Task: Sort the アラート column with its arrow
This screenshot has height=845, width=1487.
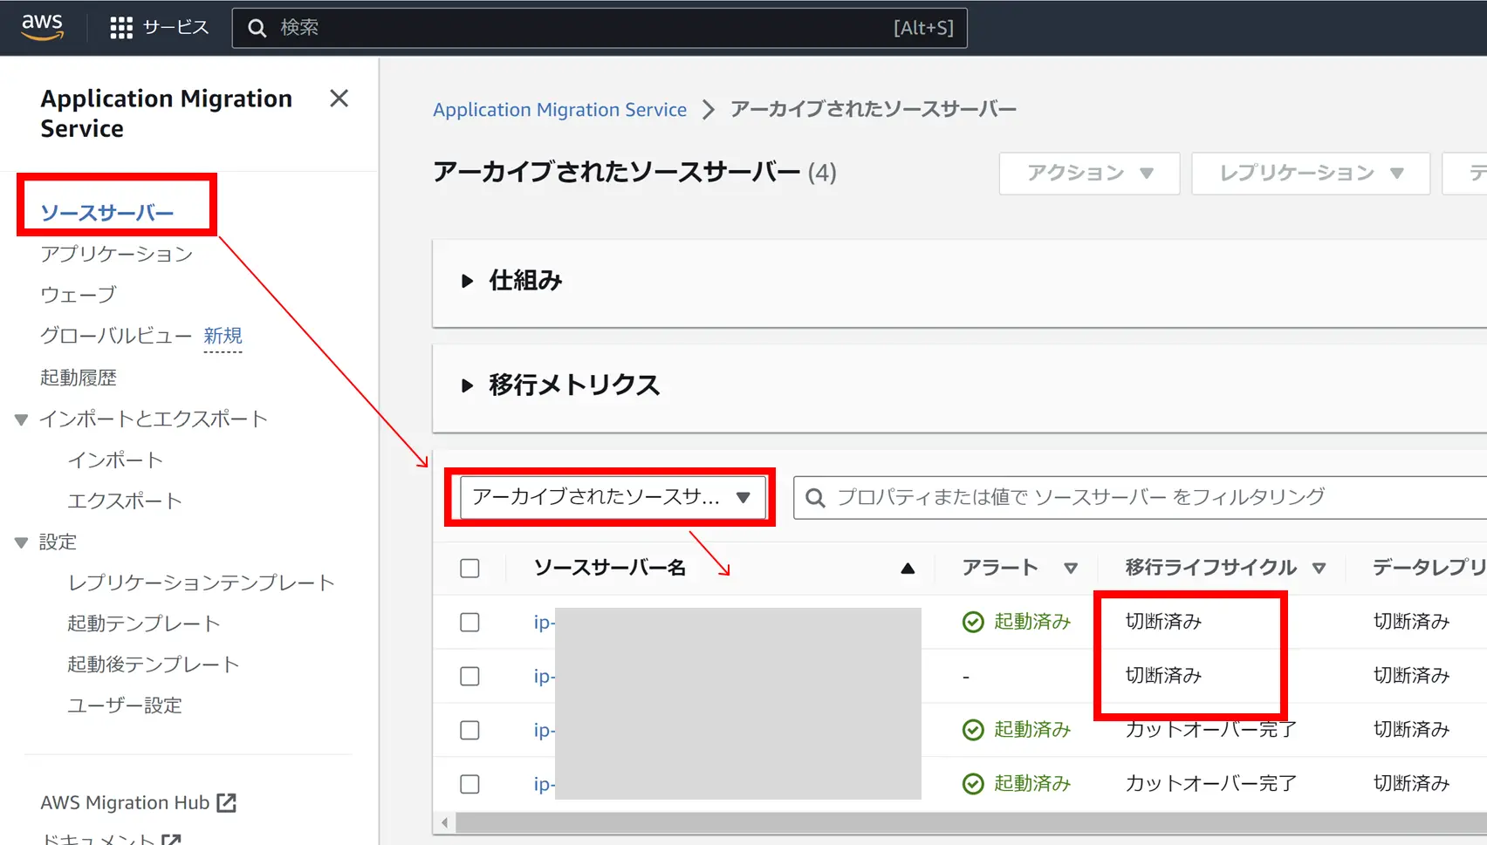Action: [x=1071, y=569]
